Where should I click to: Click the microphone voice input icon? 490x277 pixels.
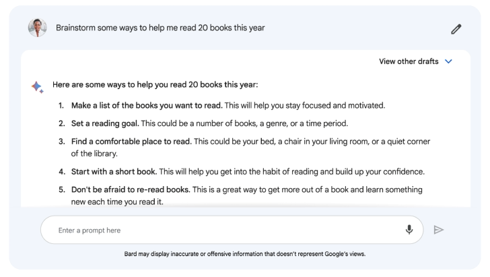tap(409, 230)
